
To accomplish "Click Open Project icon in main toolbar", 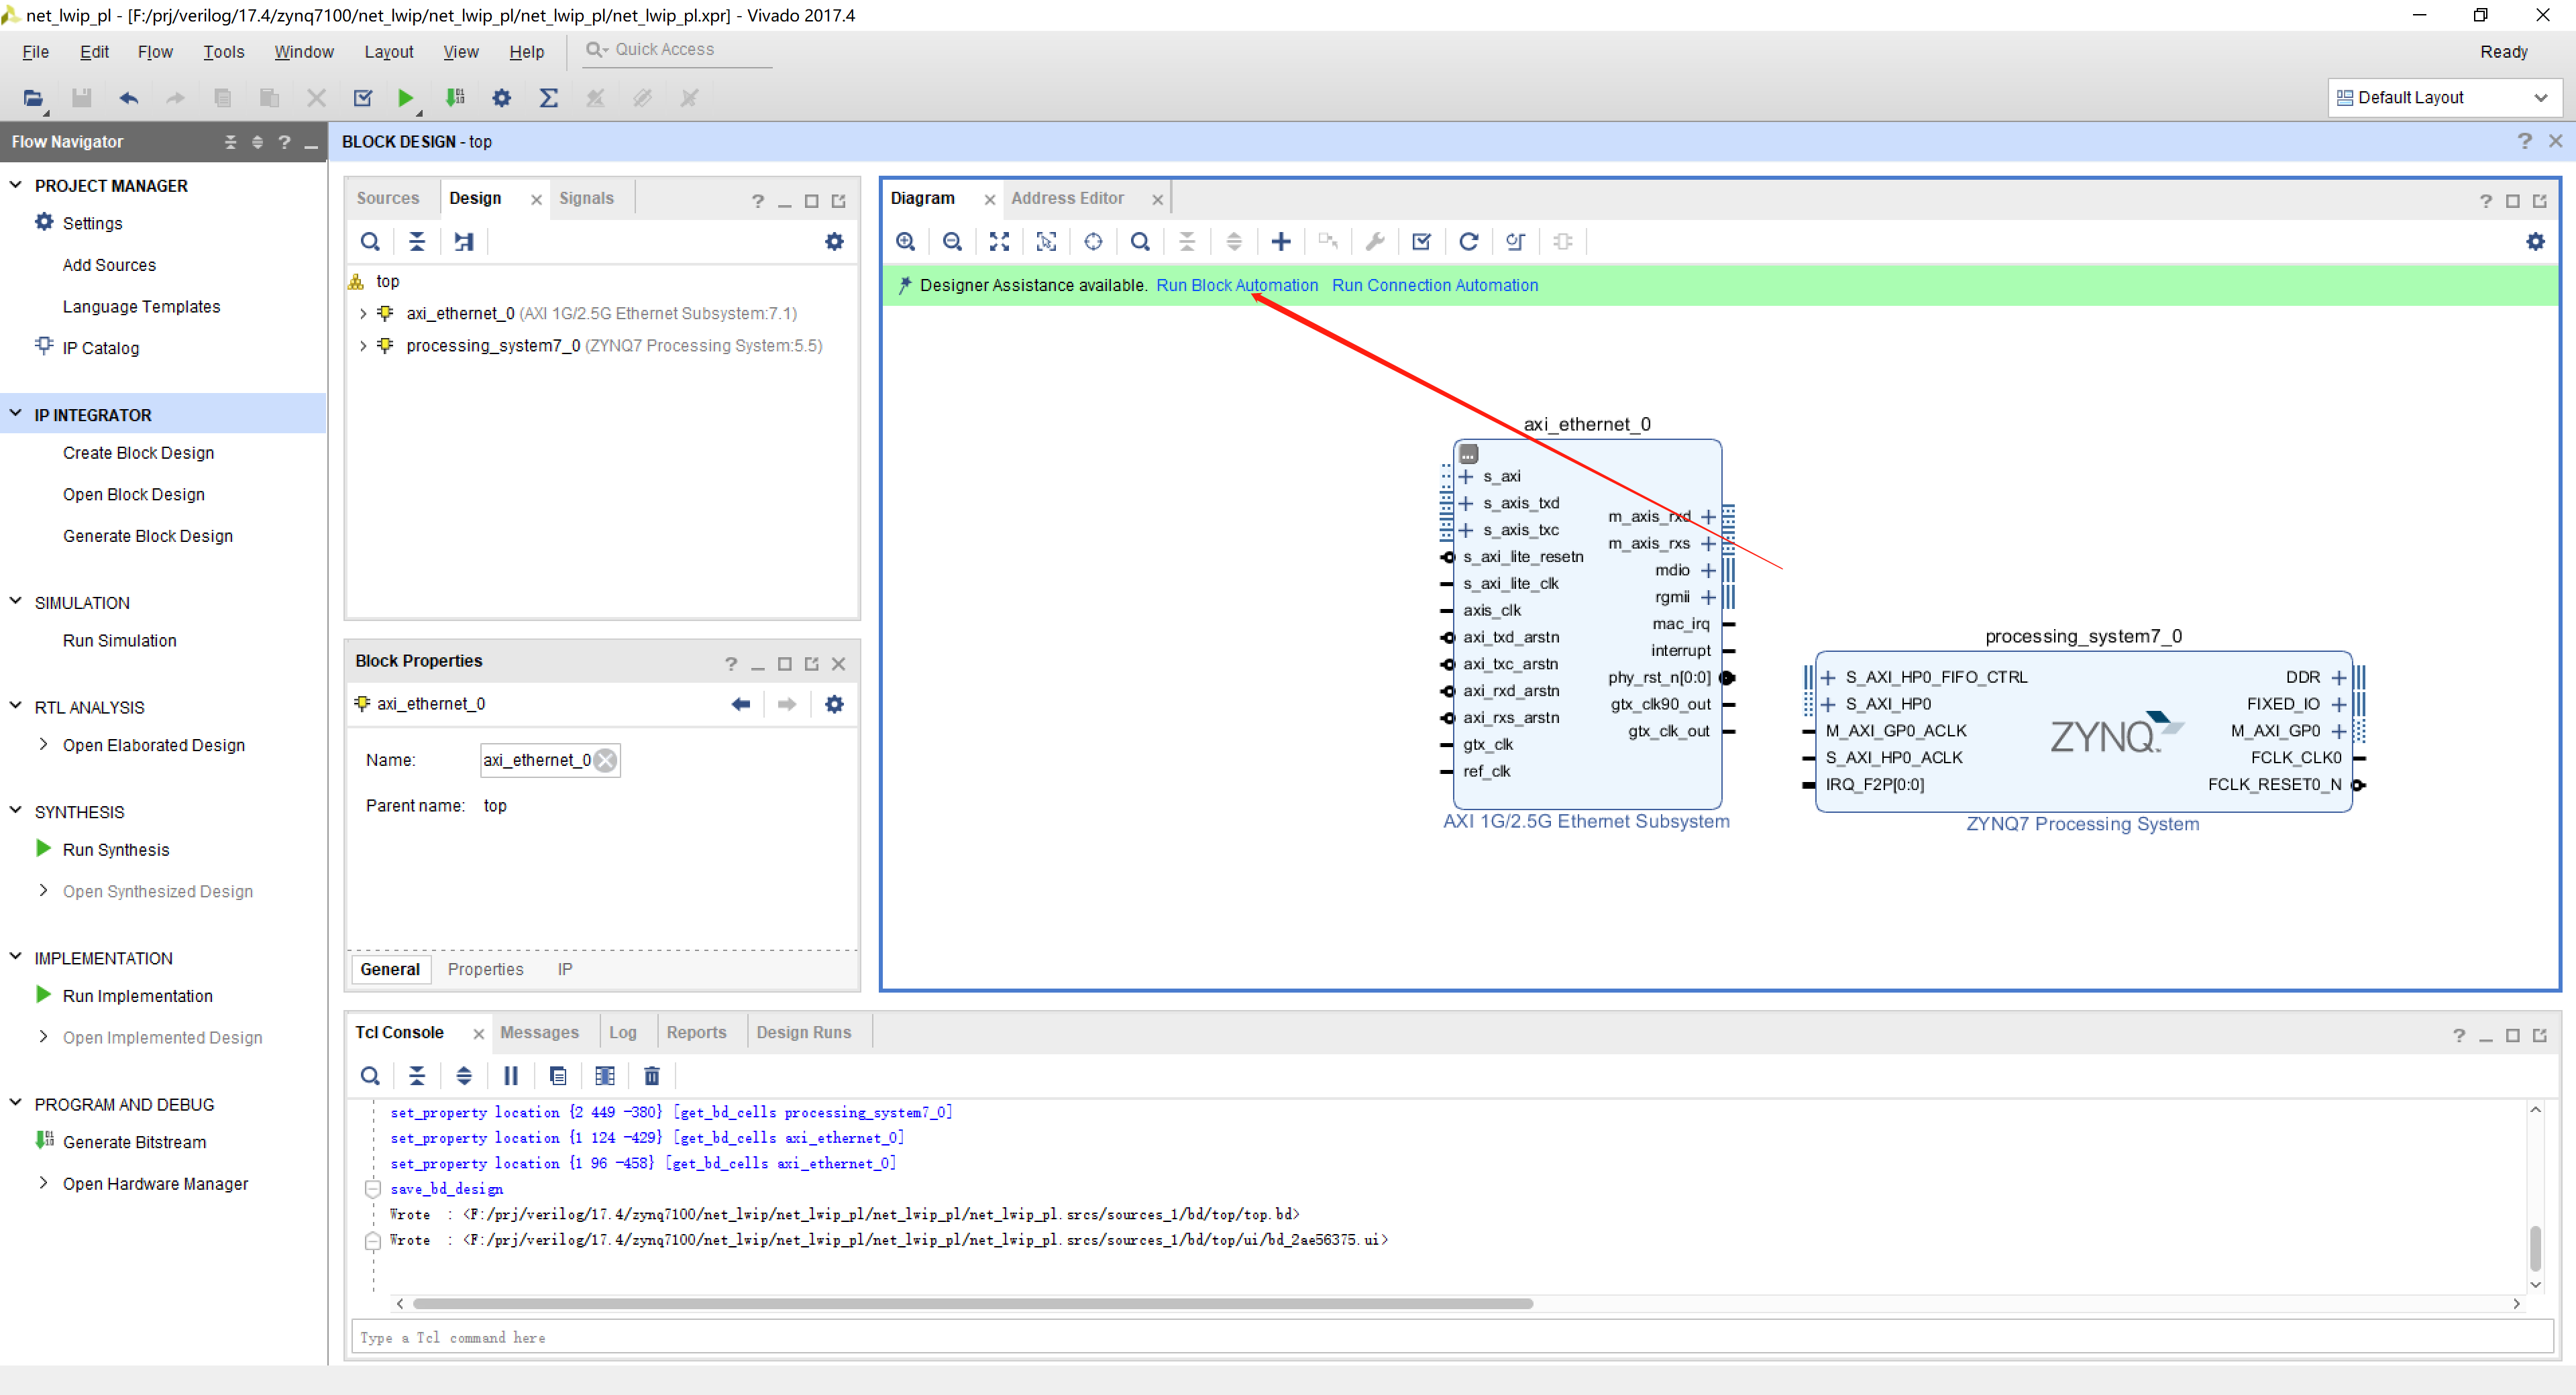I will click(x=33, y=98).
